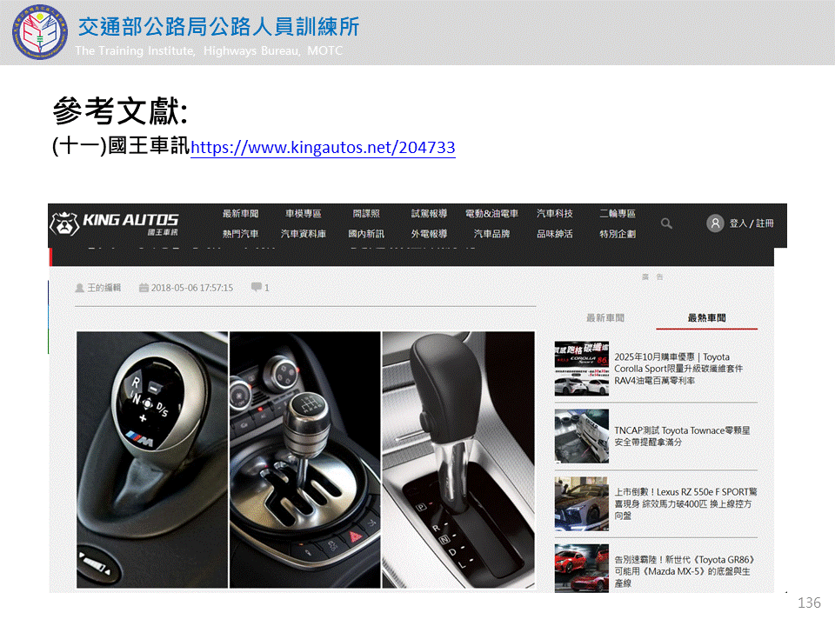Switch to the 最熱車聞 sidebar tab
The image size is (835, 626).
pyautogui.click(x=706, y=318)
